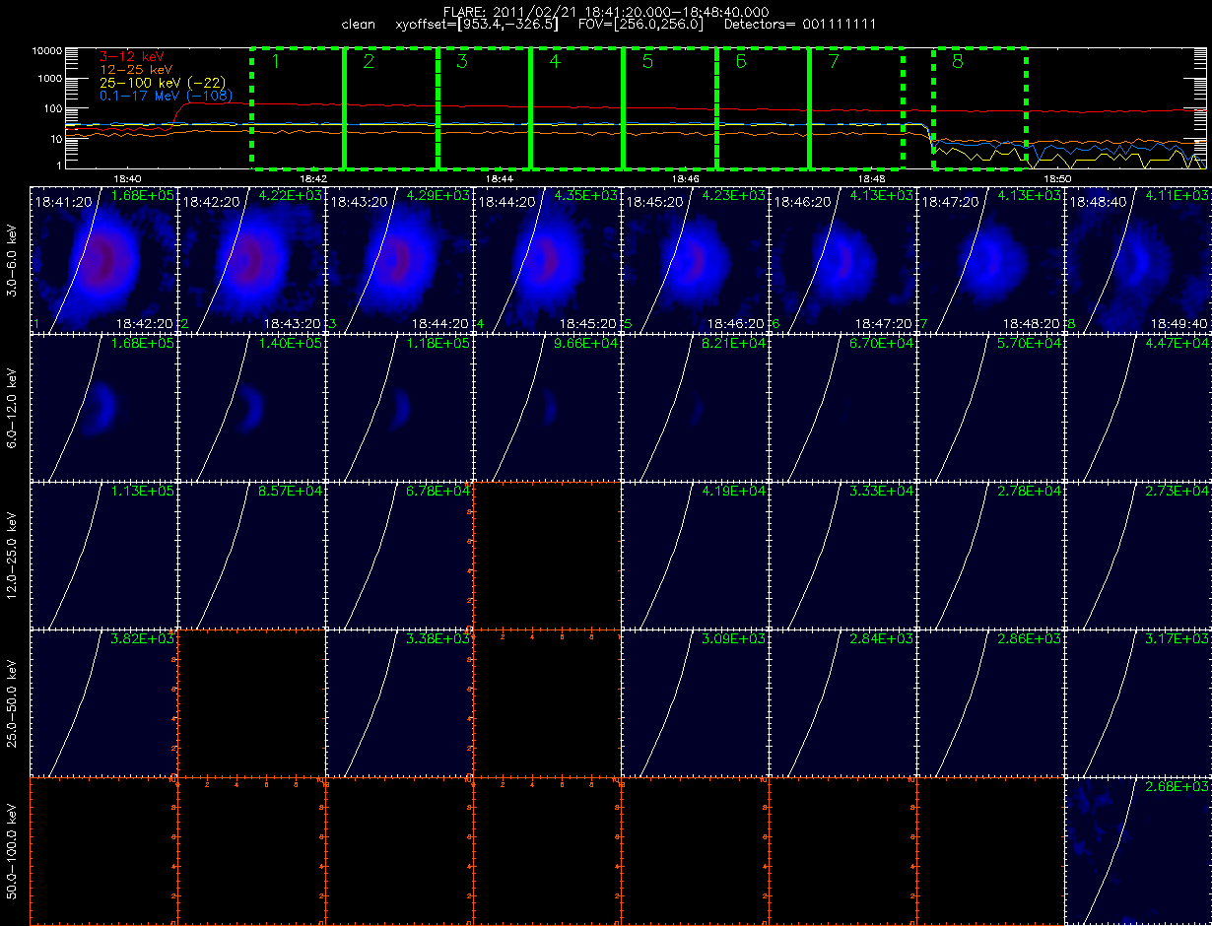This screenshot has height=926, width=1212.
Task: Click the 2.86E+03 peak value label
Action: pos(1031,639)
